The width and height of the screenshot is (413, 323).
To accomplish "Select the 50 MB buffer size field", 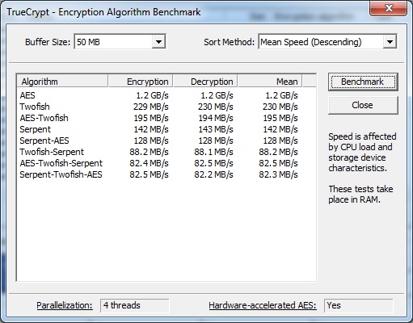I will coord(120,42).
